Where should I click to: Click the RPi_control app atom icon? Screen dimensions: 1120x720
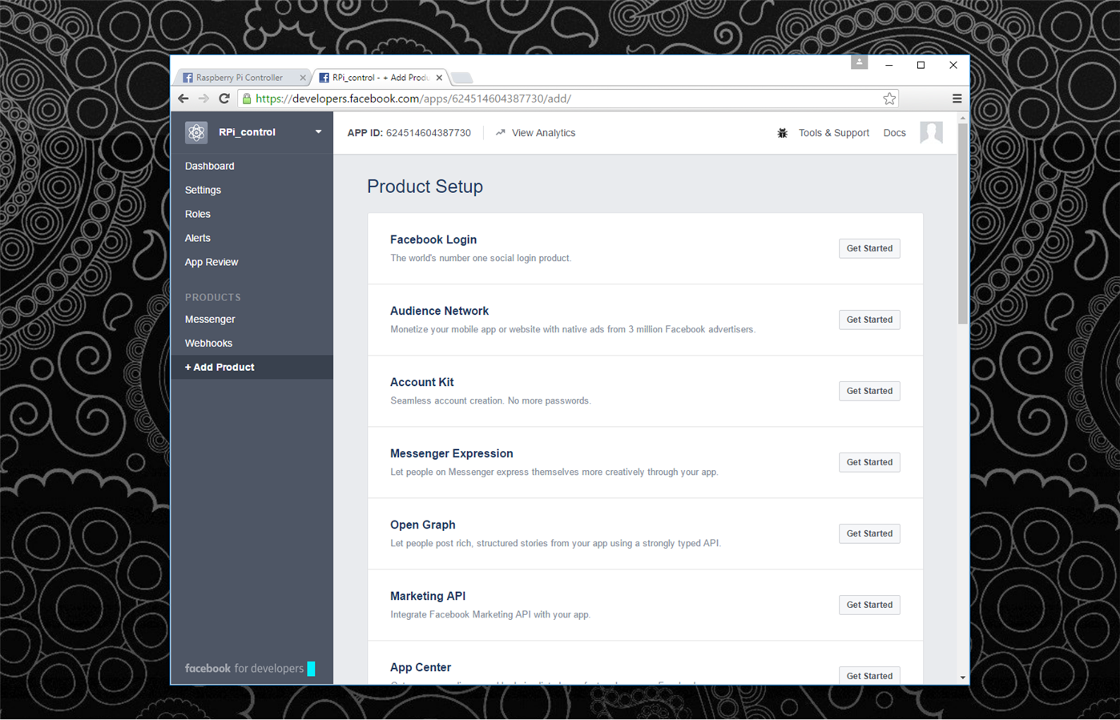tap(196, 132)
